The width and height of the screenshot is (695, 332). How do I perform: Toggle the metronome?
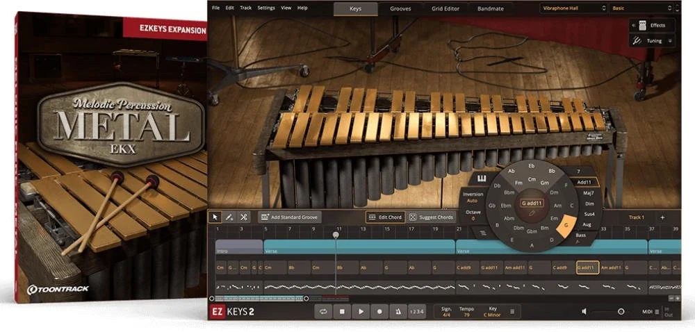pyautogui.click(x=398, y=311)
